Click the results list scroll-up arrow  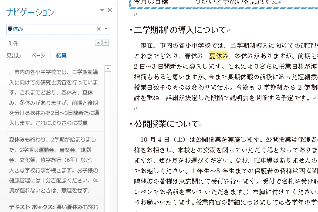tap(108, 69)
